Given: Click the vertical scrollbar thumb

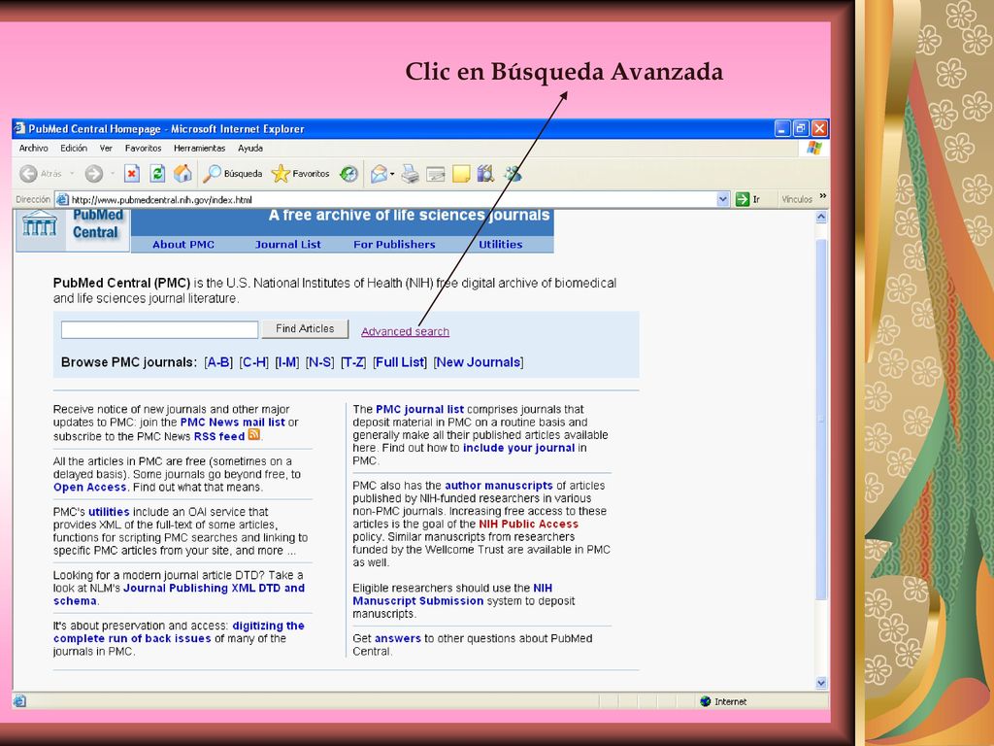Looking at the screenshot, I should click(821, 419).
